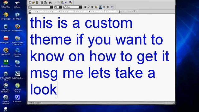The width and height of the screenshot is (199, 112).
Task: Select the Spy Sweeper desktop icon
Action: (x=6, y=16)
